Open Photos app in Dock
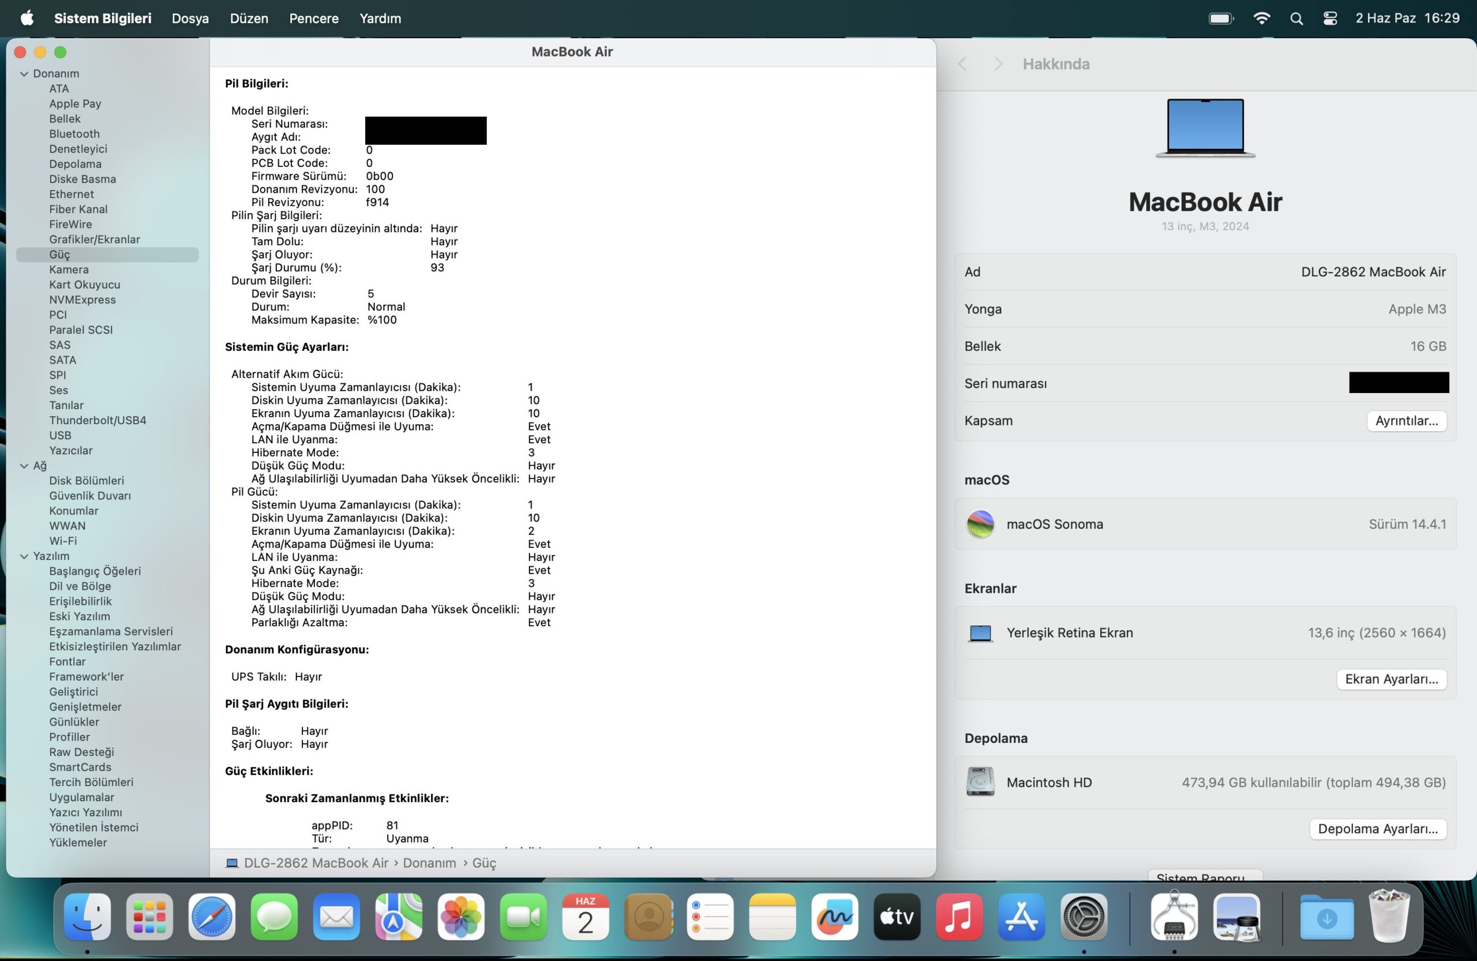1477x961 pixels. click(461, 917)
